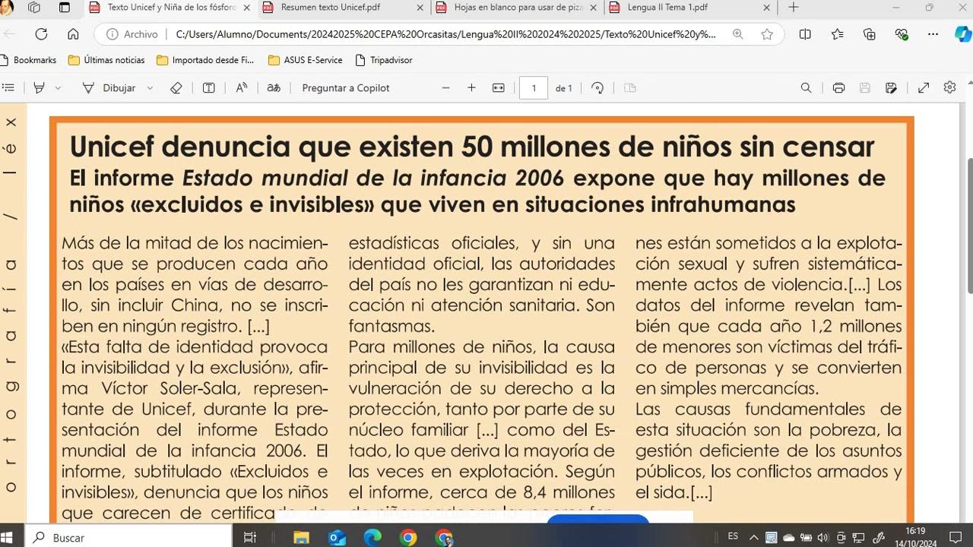
Task: Open the PDF settings gear
Action: pyautogui.click(x=949, y=88)
